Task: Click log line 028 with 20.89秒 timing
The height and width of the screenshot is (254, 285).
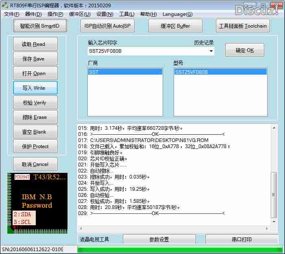Action: coord(129,207)
